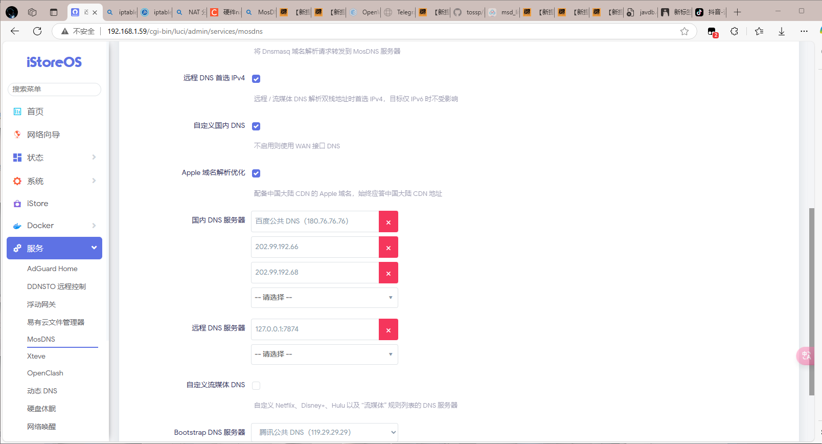This screenshot has height=444, width=822.
Task: Enable 自定义流媒体 DNS checkbox
Action: (256, 386)
